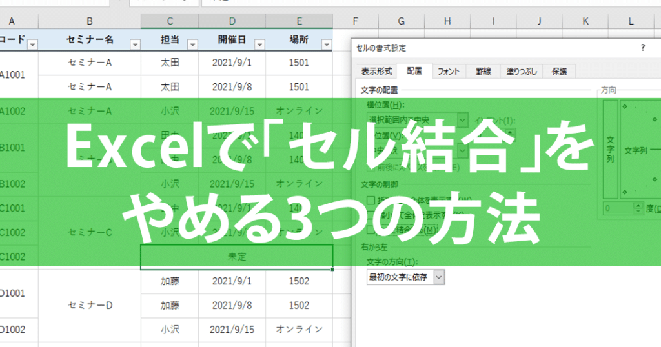The width and height of the screenshot is (661, 347).
Task: Select the 2021/9/15 cell in the D1002 row
Action: coord(232,330)
